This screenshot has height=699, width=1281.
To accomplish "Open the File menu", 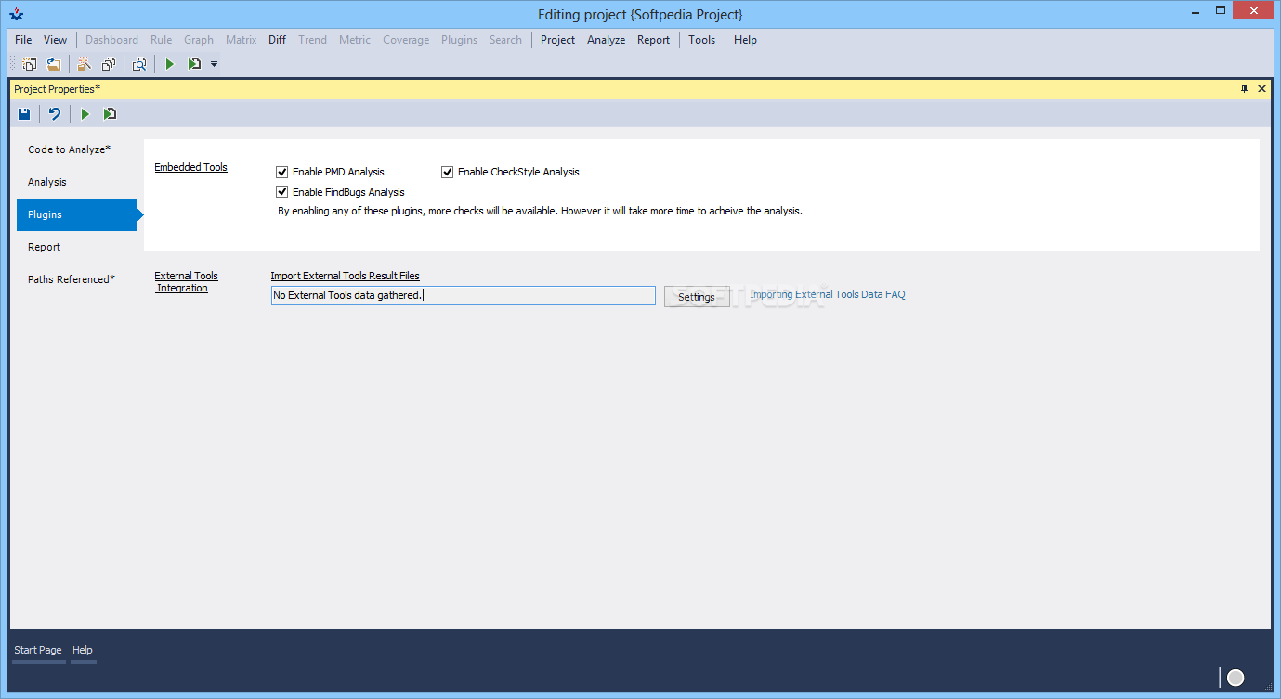I will click(23, 40).
